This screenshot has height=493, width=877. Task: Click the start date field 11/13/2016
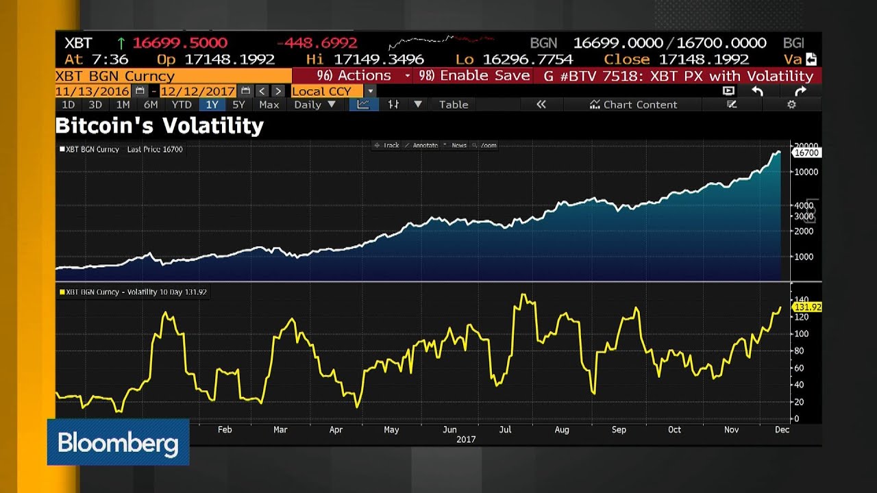click(x=93, y=91)
